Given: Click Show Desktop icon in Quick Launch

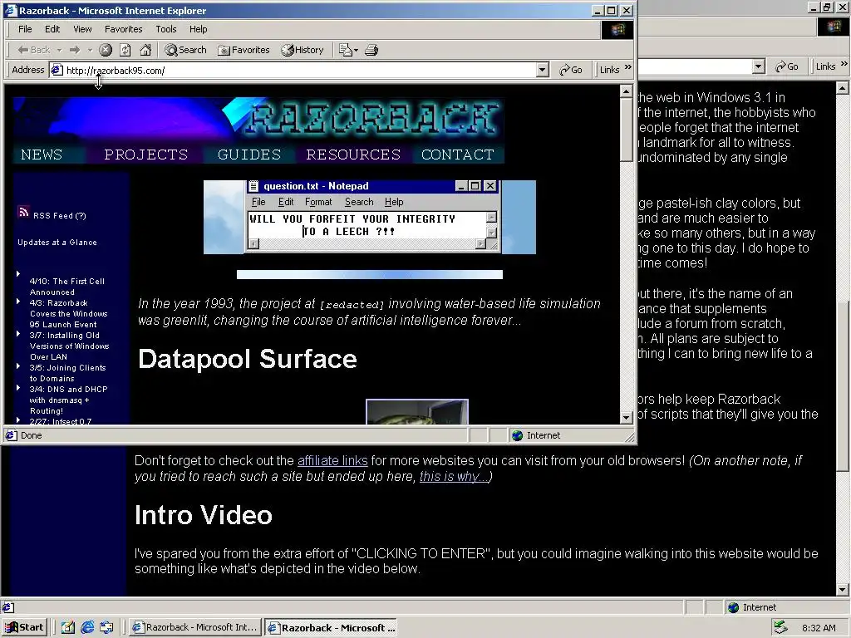Looking at the screenshot, I should click(x=68, y=627).
